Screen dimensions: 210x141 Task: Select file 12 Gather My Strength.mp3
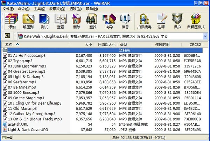pos(31,114)
